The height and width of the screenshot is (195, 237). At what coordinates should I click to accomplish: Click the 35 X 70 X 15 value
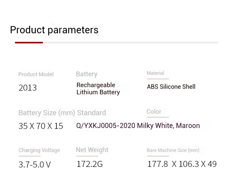(x=41, y=126)
